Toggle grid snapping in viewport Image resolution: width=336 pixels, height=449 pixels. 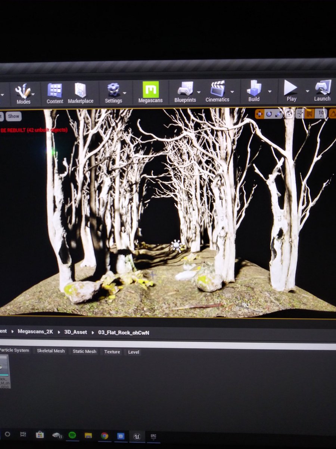[309, 114]
